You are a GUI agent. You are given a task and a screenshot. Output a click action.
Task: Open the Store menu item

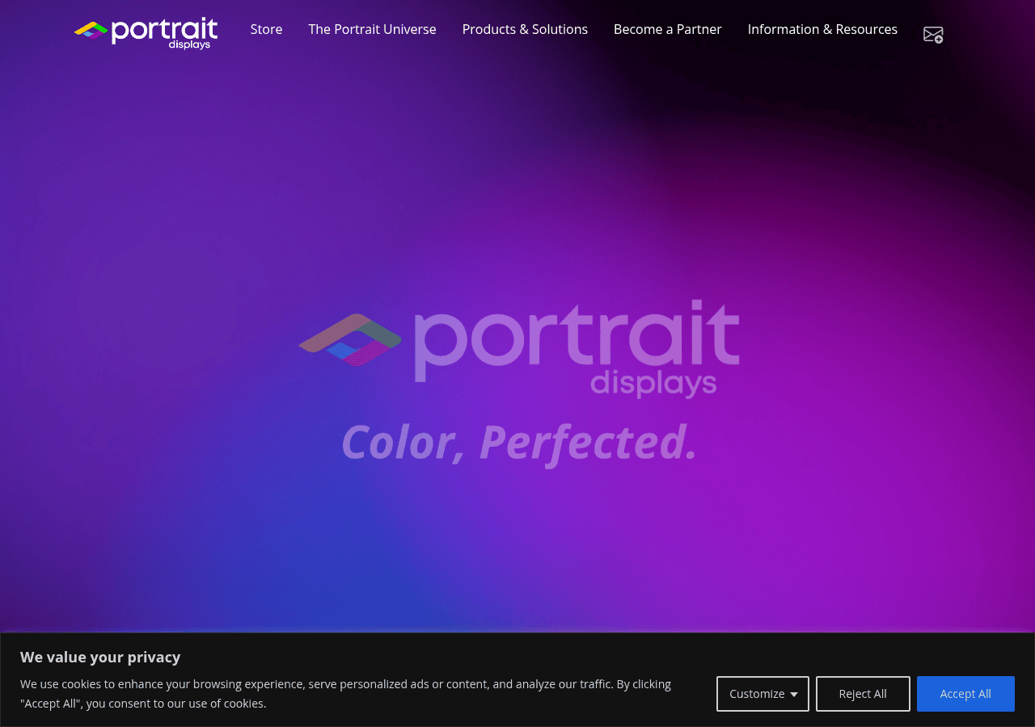(x=266, y=29)
